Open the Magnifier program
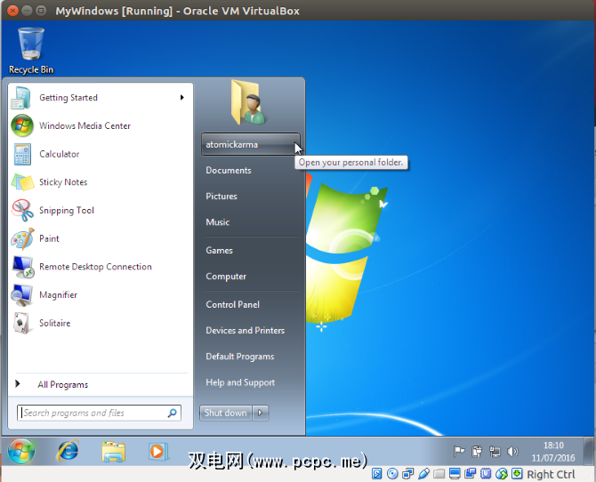The image size is (596, 482). point(101,294)
